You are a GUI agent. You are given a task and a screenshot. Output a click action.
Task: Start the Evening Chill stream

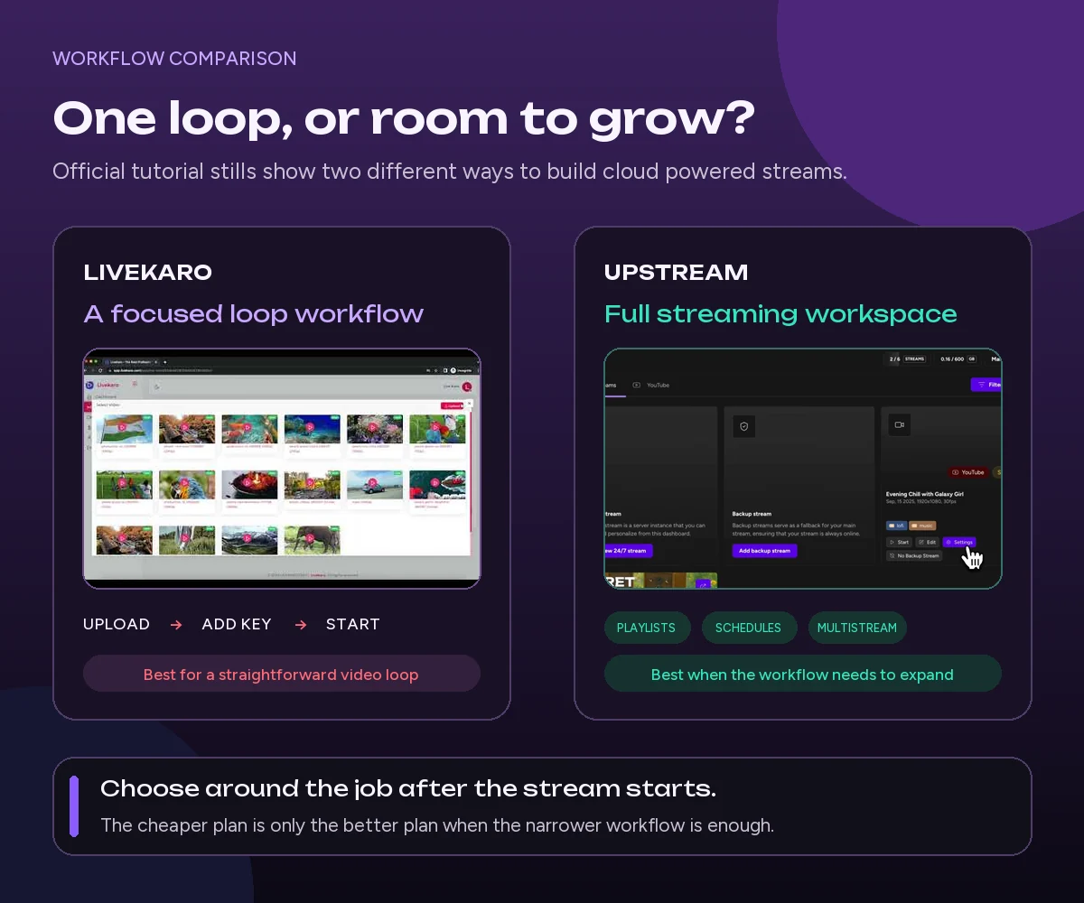(x=899, y=542)
